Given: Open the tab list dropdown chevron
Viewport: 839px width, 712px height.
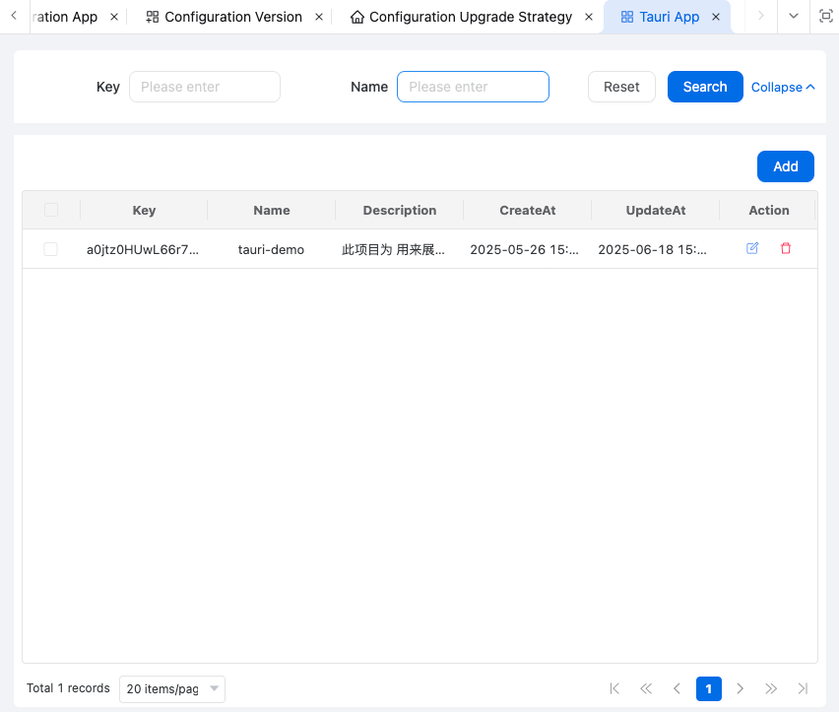Looking at the screenshot, I should click(x=793, y=17).
